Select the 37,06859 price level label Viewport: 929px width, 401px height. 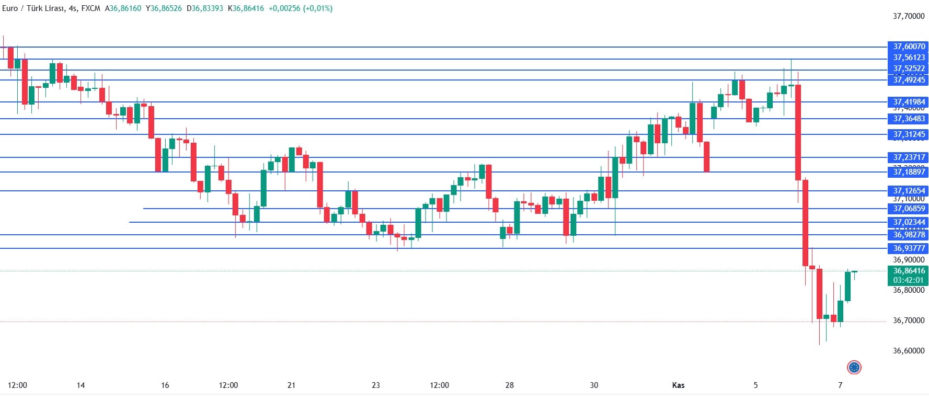tap(909, 209)
